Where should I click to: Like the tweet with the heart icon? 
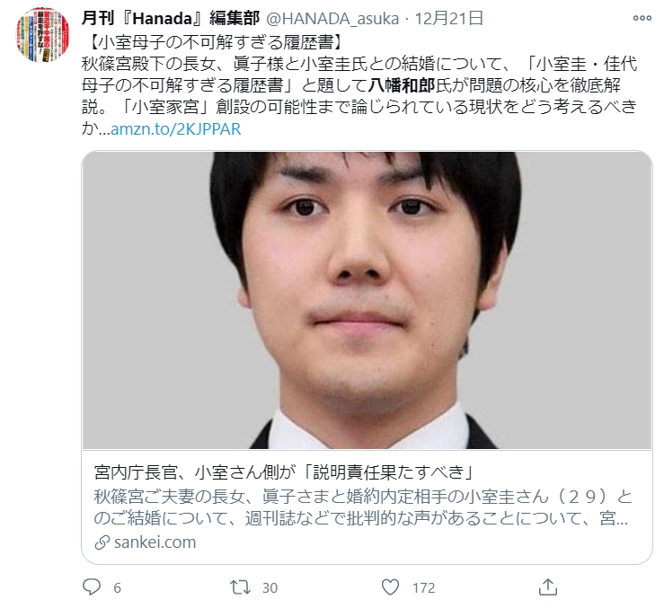click(x=390, y=587)
